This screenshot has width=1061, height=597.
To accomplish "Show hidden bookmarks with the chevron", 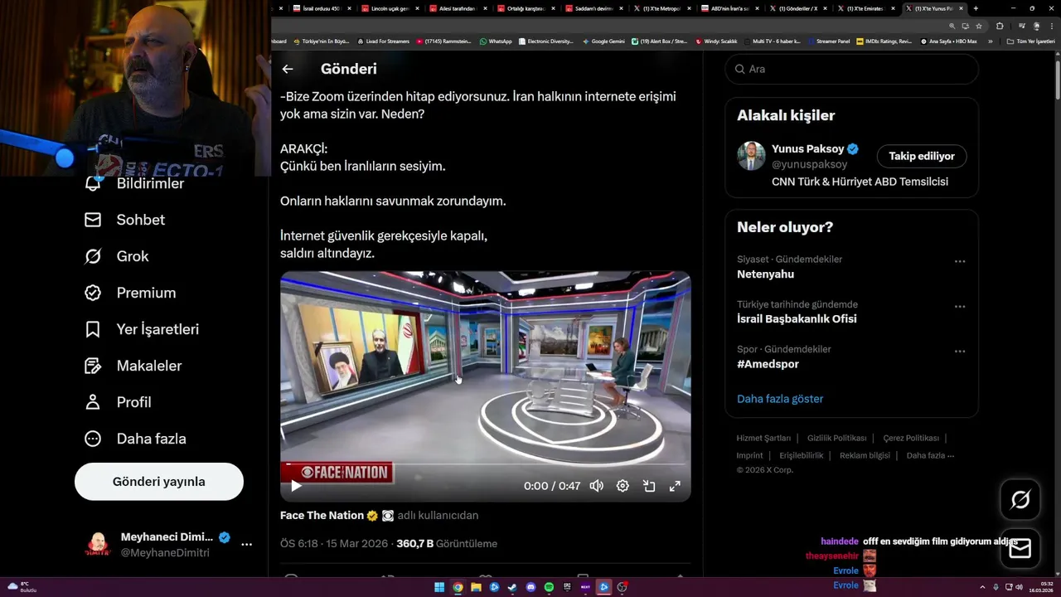I will [x=991, y=41].
